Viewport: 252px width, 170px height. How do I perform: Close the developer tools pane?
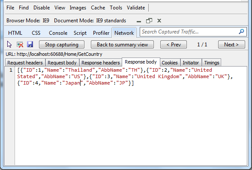click(159, 21)
